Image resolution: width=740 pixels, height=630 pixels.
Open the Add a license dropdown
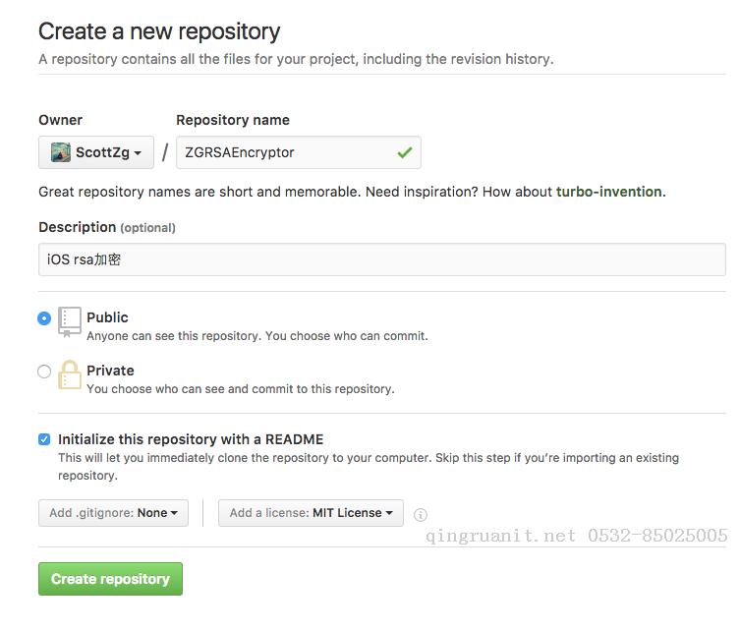(x=311, y=513)
